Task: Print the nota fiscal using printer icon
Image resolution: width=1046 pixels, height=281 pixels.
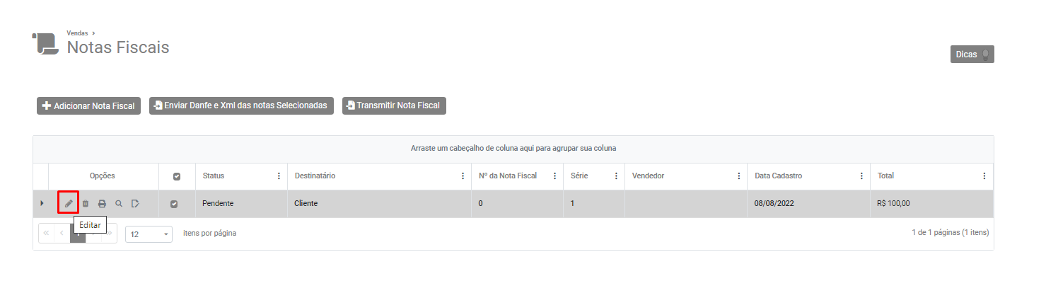Action: tap(102, 204)
